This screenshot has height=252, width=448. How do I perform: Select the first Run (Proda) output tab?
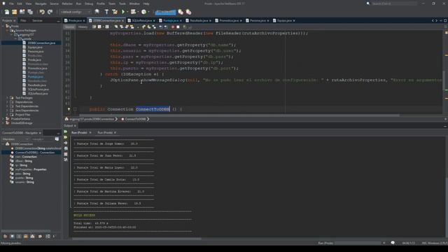click(79, 132)
